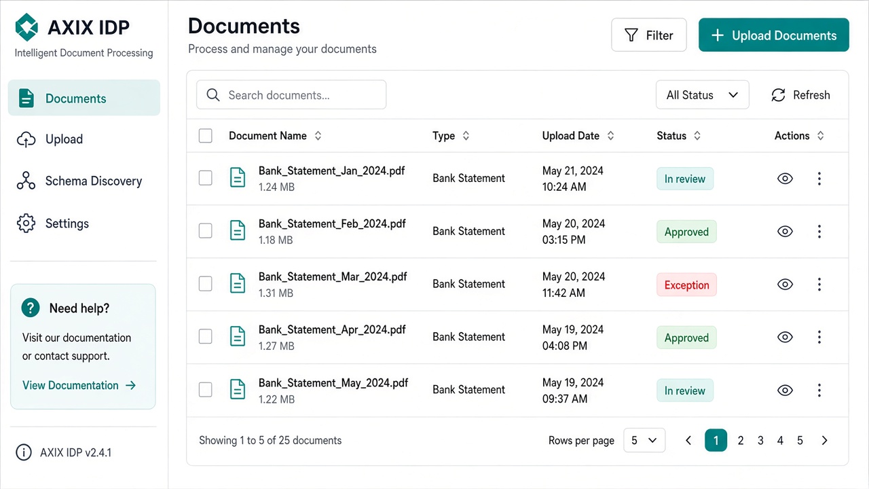Screen dimensions: 869x489
Task: Click in the Search documents field
Action: (x=291, y=95)
